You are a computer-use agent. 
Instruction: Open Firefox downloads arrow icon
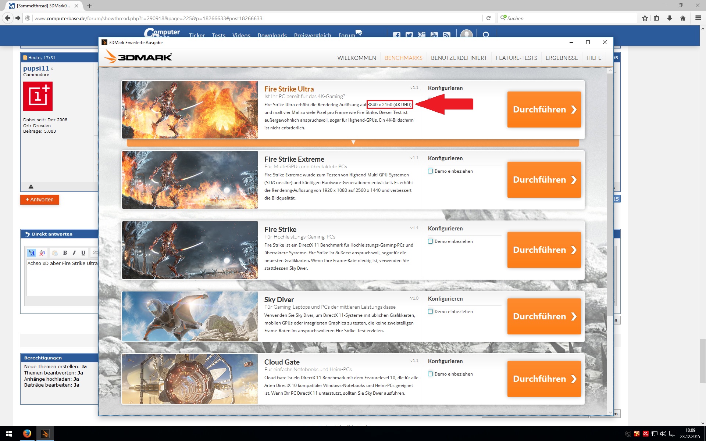[x=670, y=18]
